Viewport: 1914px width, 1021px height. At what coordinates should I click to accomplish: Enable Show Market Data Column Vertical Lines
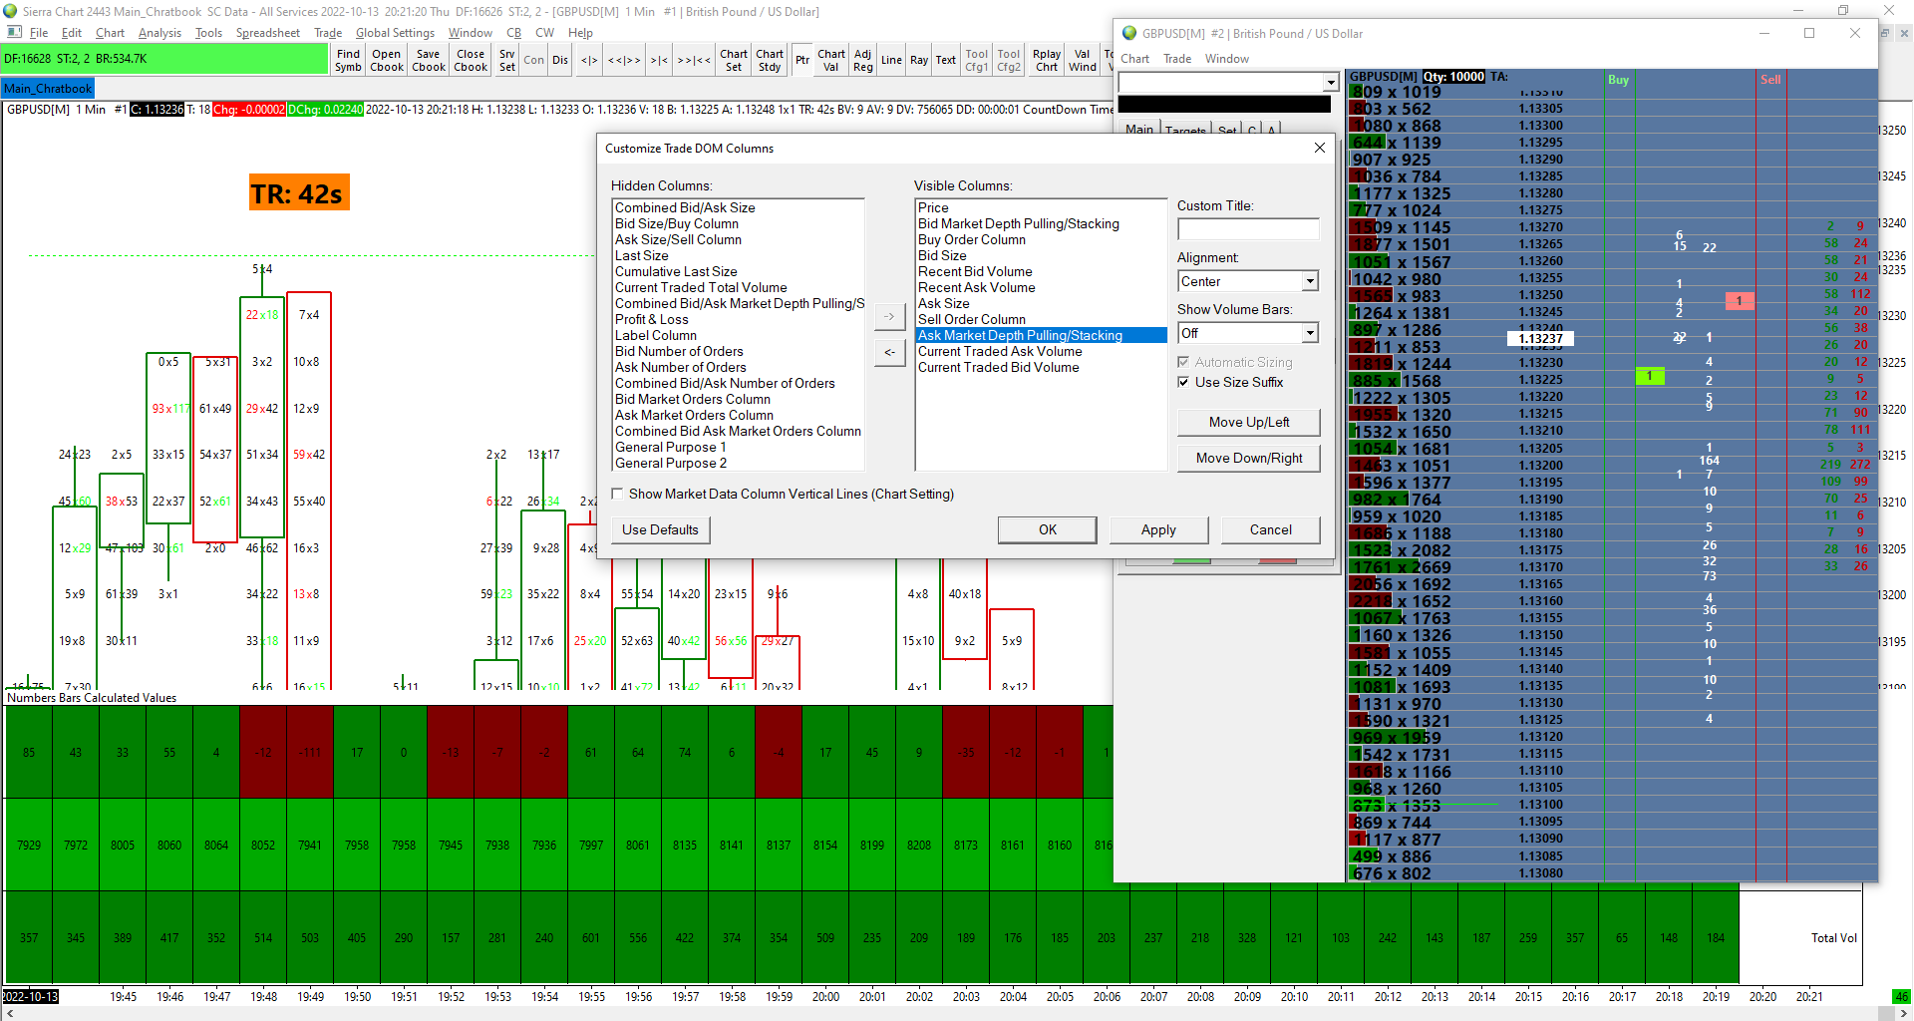coord(618,494)
